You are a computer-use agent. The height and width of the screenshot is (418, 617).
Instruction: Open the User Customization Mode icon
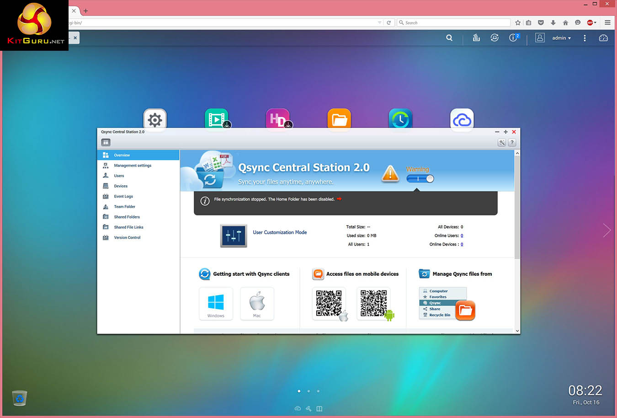234,236
